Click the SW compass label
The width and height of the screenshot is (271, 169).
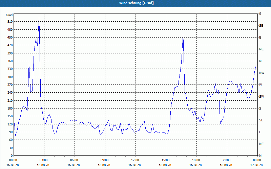point(262,97)
